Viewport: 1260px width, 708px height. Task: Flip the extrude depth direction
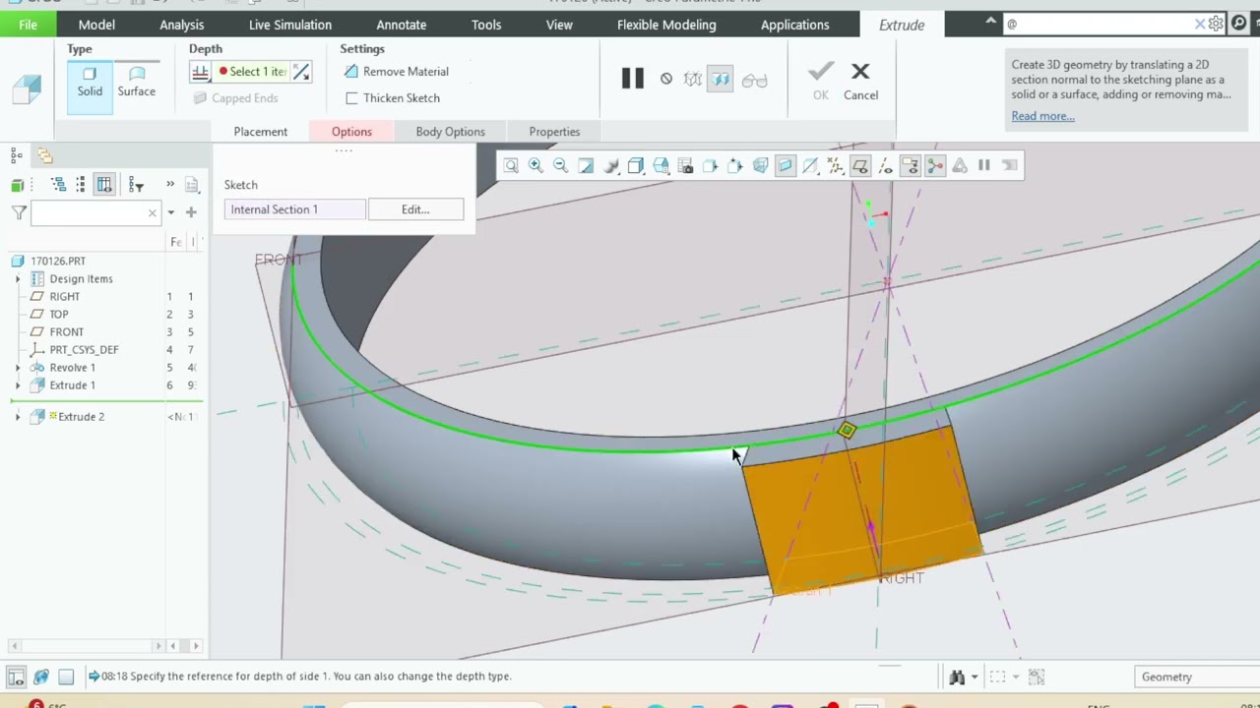click(x=301, y=72)
